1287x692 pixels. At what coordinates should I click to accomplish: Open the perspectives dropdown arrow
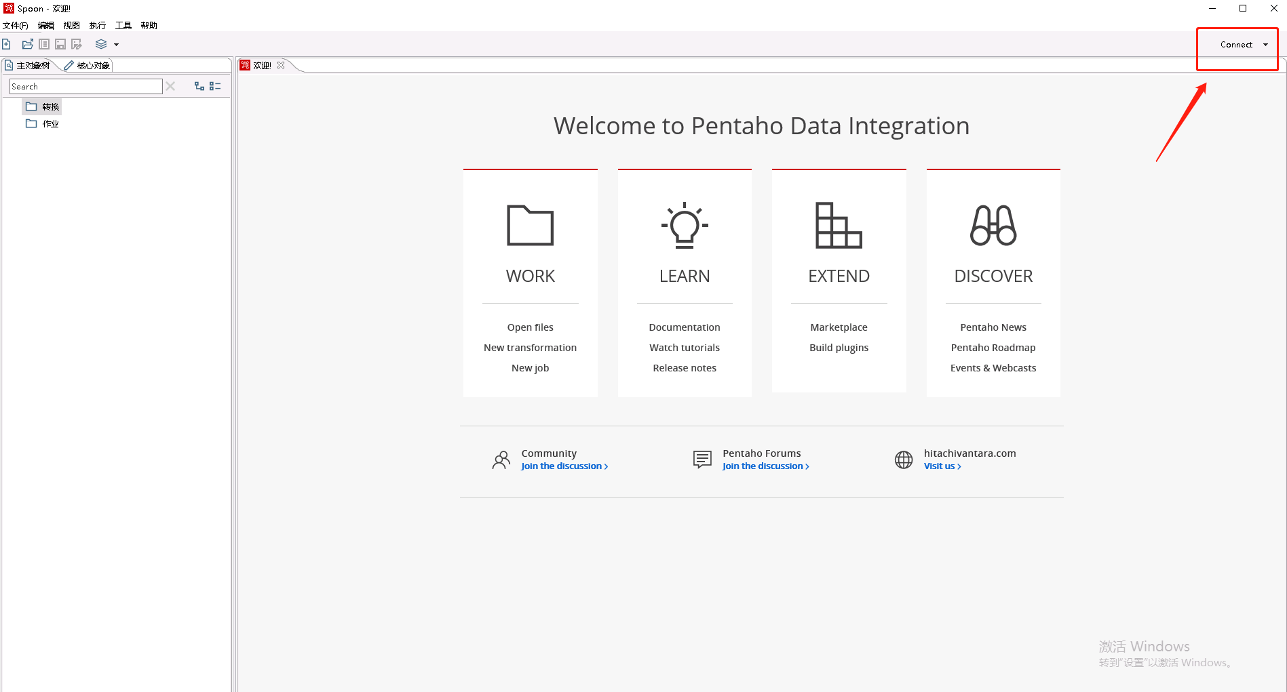tap(116, 45)
